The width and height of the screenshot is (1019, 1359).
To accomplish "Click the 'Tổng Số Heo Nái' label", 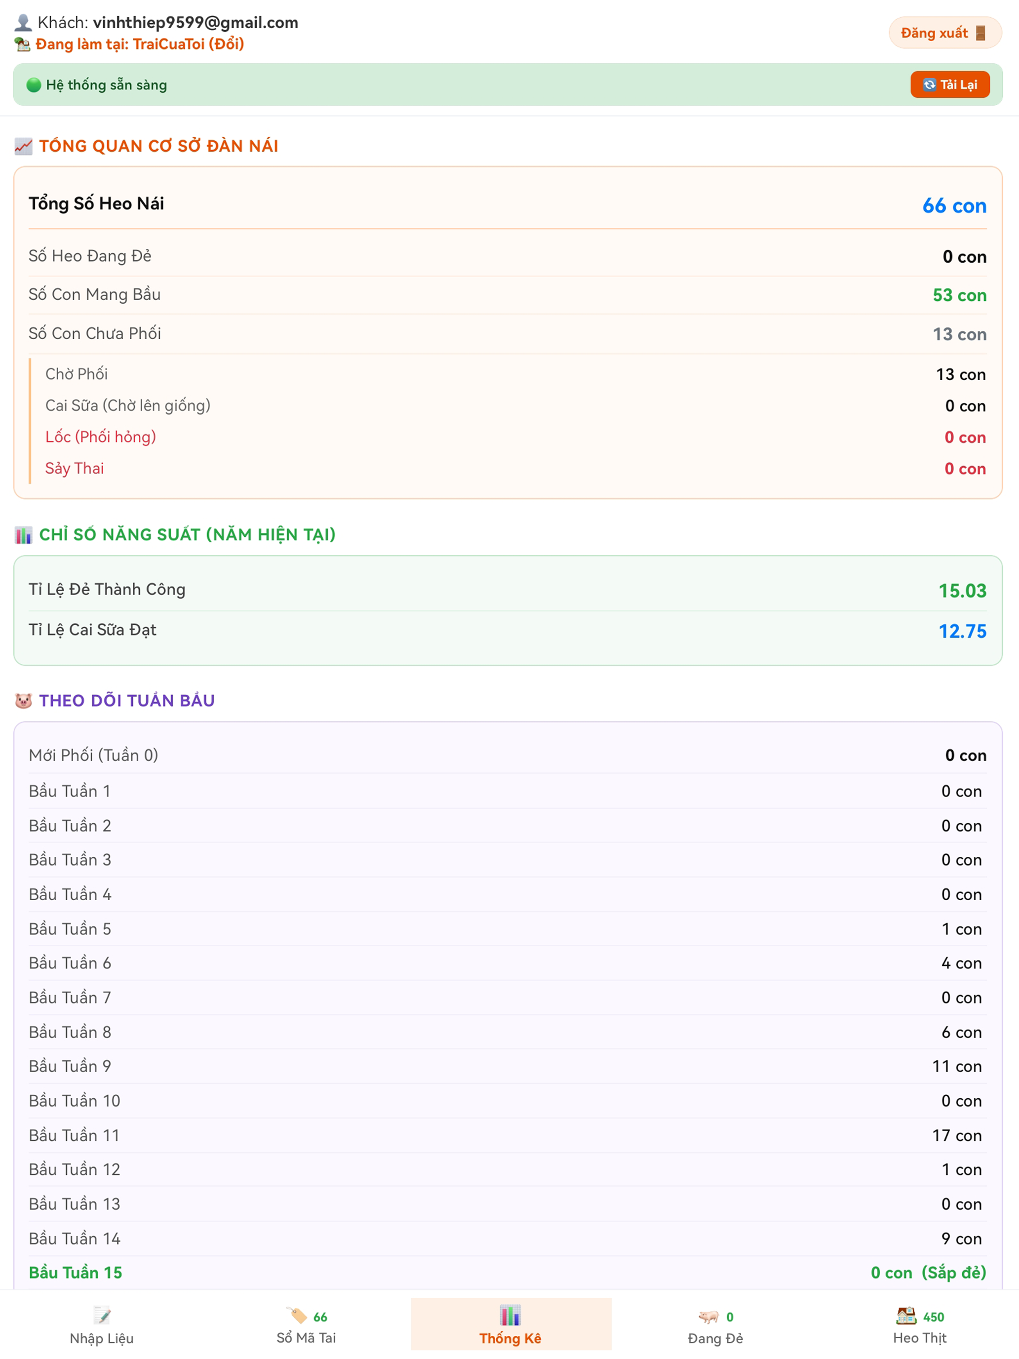I will point(96,203).
